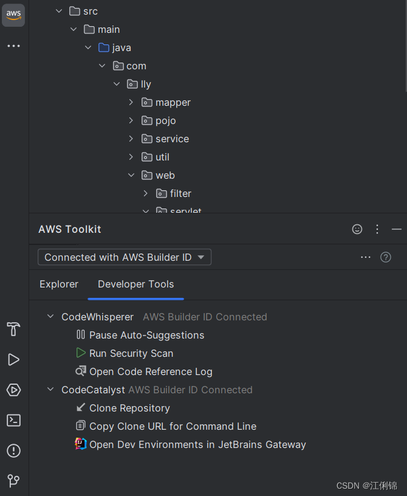The image size is (407, 496).
Task: Open the Services tool window icon
Action: click(13, 390)
